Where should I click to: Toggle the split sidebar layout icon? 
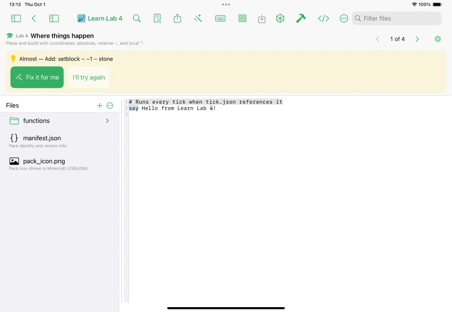[x=54, y=18]
